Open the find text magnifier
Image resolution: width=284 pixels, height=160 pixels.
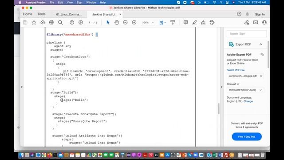60,23
